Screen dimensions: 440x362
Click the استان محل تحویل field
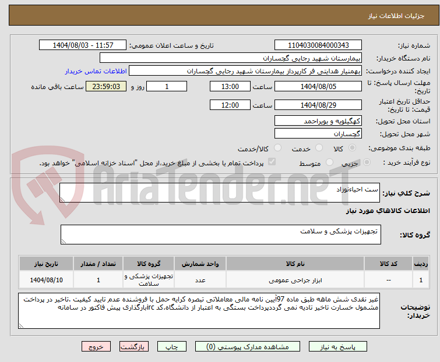click(x=318, y=120)
